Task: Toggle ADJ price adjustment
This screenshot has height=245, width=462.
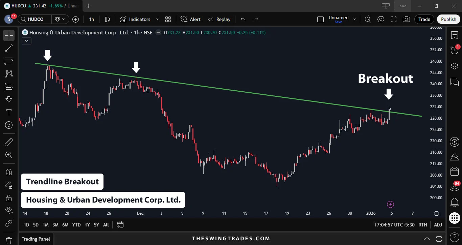Action: pyautogui.click(x=438, y=225)
